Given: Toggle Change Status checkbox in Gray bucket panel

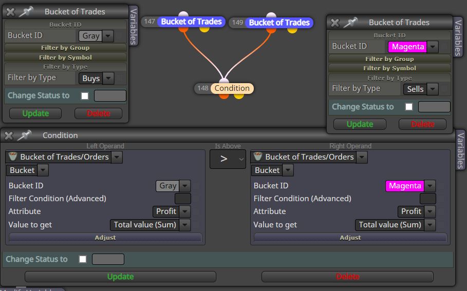Looking at the screenshot, I should (x=85, y=96).
